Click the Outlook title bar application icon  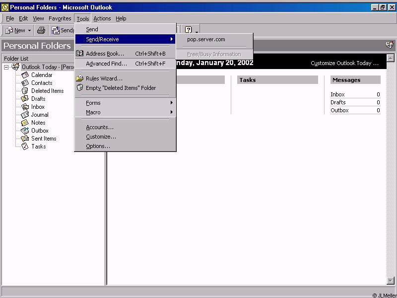[4, 7]
